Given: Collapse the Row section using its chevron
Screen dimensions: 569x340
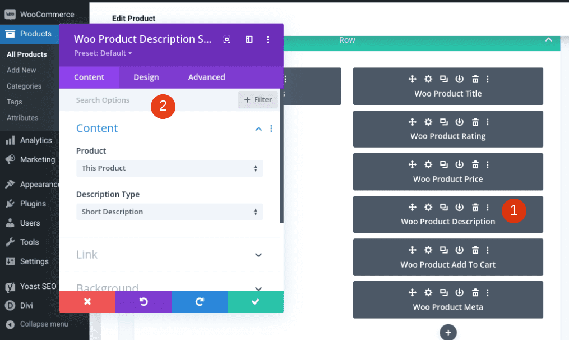Looking at the screenshot, I should pyautogui.click(x=548, y=40).
